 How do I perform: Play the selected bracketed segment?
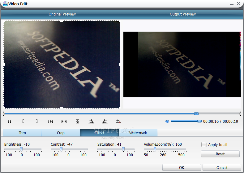pyautogui.click(x=50, y=121)
